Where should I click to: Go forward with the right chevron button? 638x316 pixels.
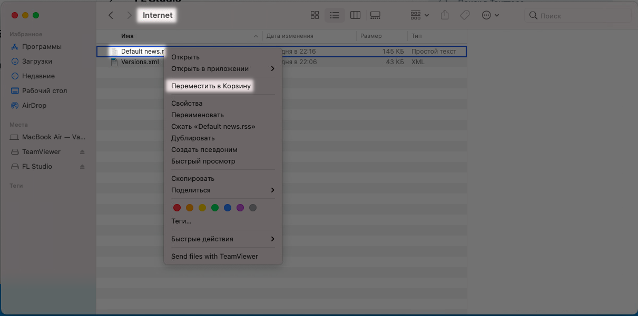coord(129,15)
